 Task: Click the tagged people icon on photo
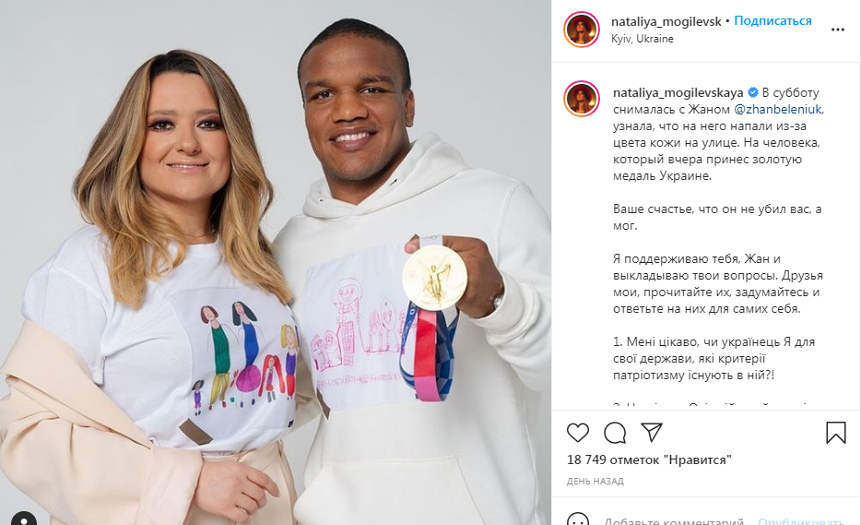click(x=24, y=519)
